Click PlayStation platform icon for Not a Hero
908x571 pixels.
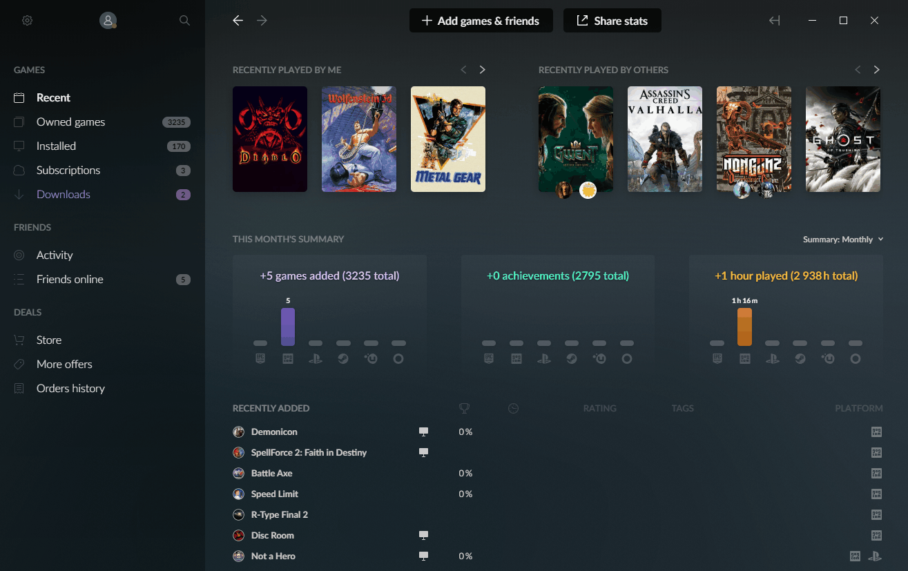tap(875, 556)
